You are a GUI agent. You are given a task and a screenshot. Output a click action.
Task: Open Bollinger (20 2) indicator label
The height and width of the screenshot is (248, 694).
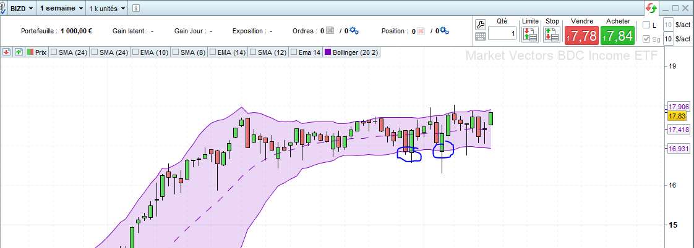[x=356, y=52]
